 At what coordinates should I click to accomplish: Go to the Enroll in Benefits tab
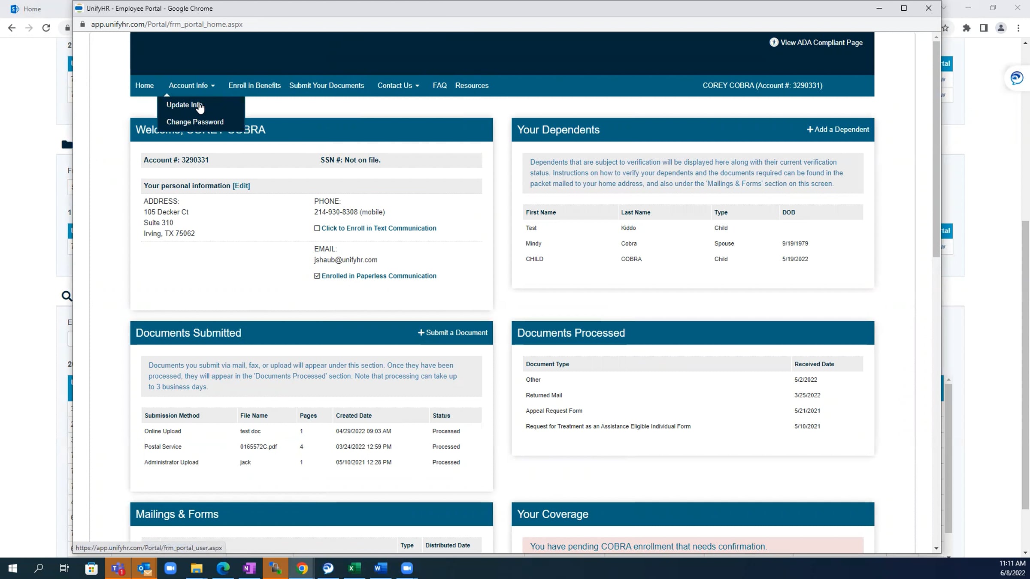point(254,85)
